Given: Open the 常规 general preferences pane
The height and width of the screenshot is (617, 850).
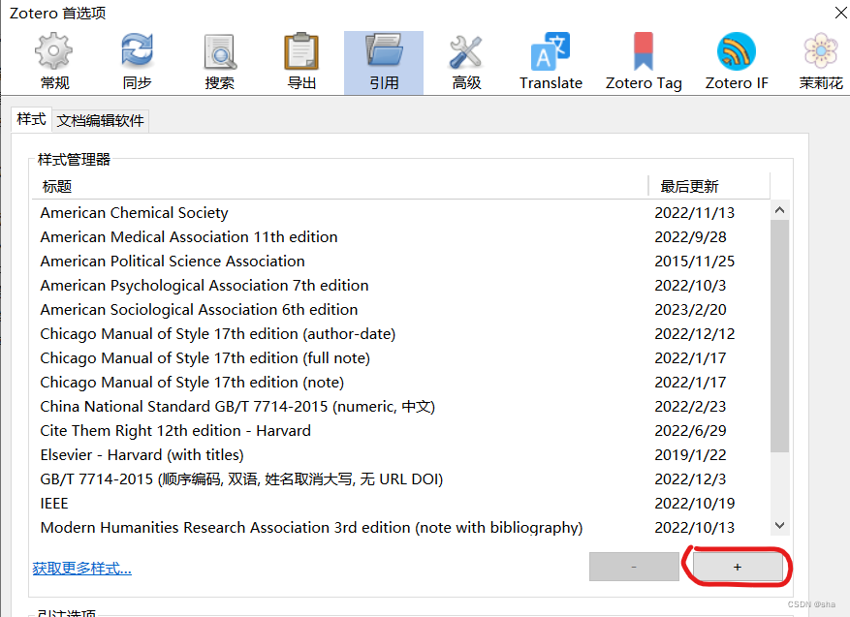Looking at the screenshot, I should (54, 62).
